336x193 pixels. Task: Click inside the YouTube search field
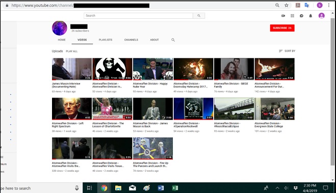(139, 16)
